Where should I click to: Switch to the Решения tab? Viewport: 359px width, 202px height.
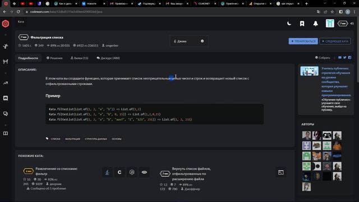coord(54,58)
